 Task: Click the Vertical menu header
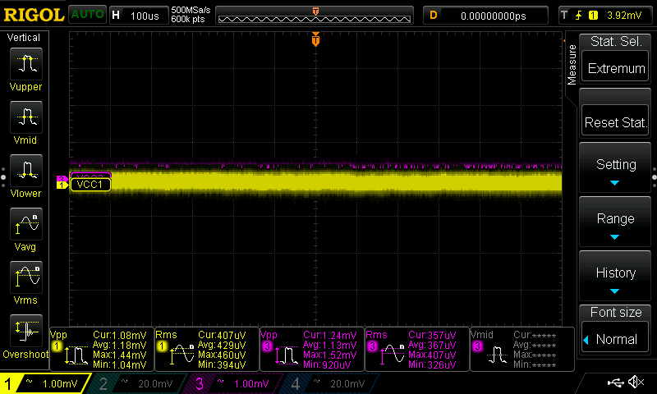pyautogui.click(x=24, y=38)
